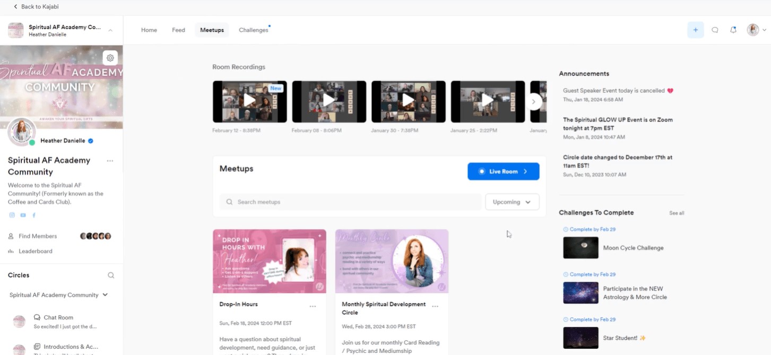771x355 pixels.
Task: Play the February 08 room recording
Action: [329, 101]
